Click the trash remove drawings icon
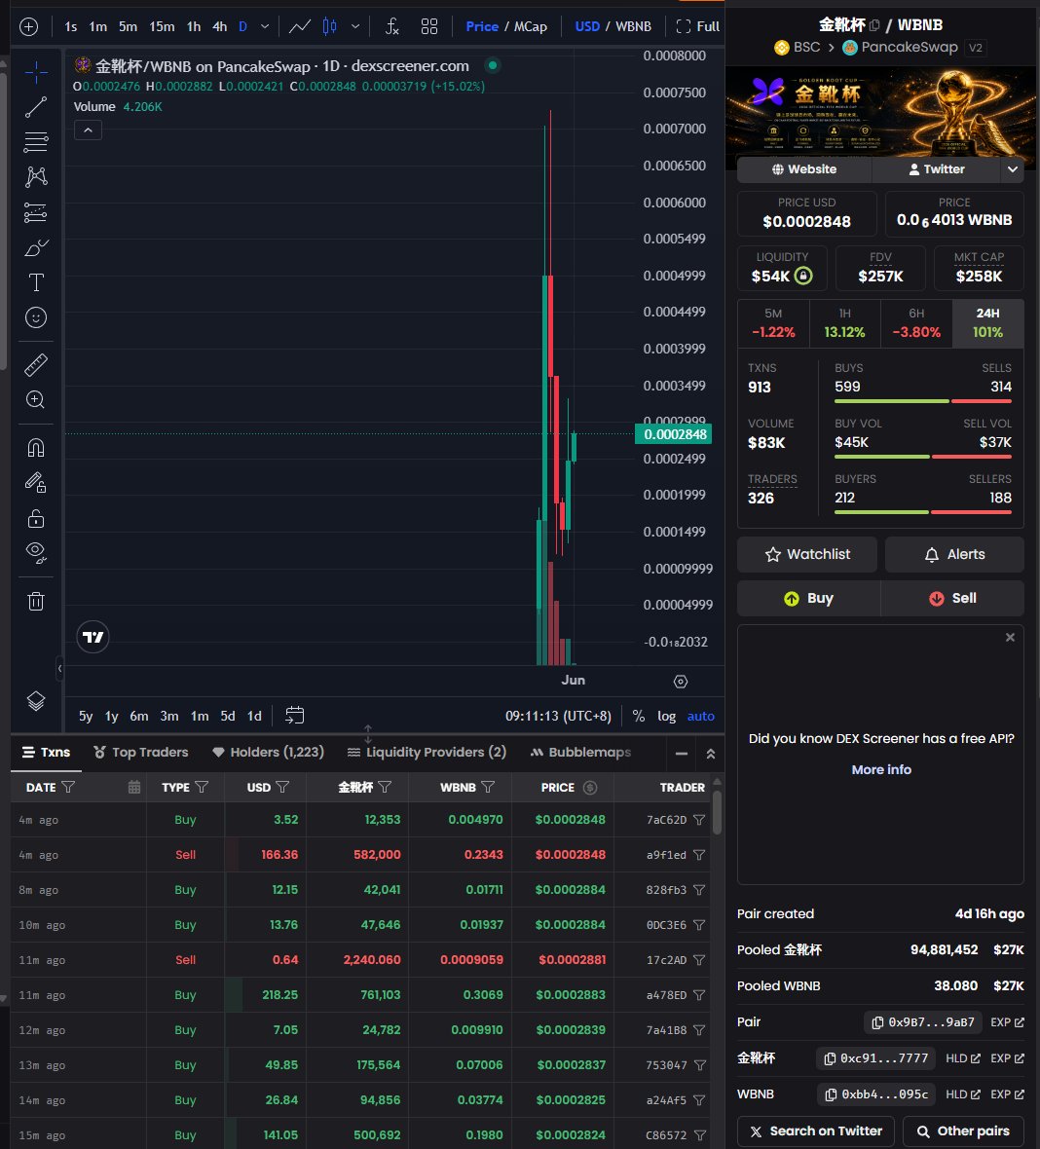1040x1149 pixels. (x=35, y=602)
